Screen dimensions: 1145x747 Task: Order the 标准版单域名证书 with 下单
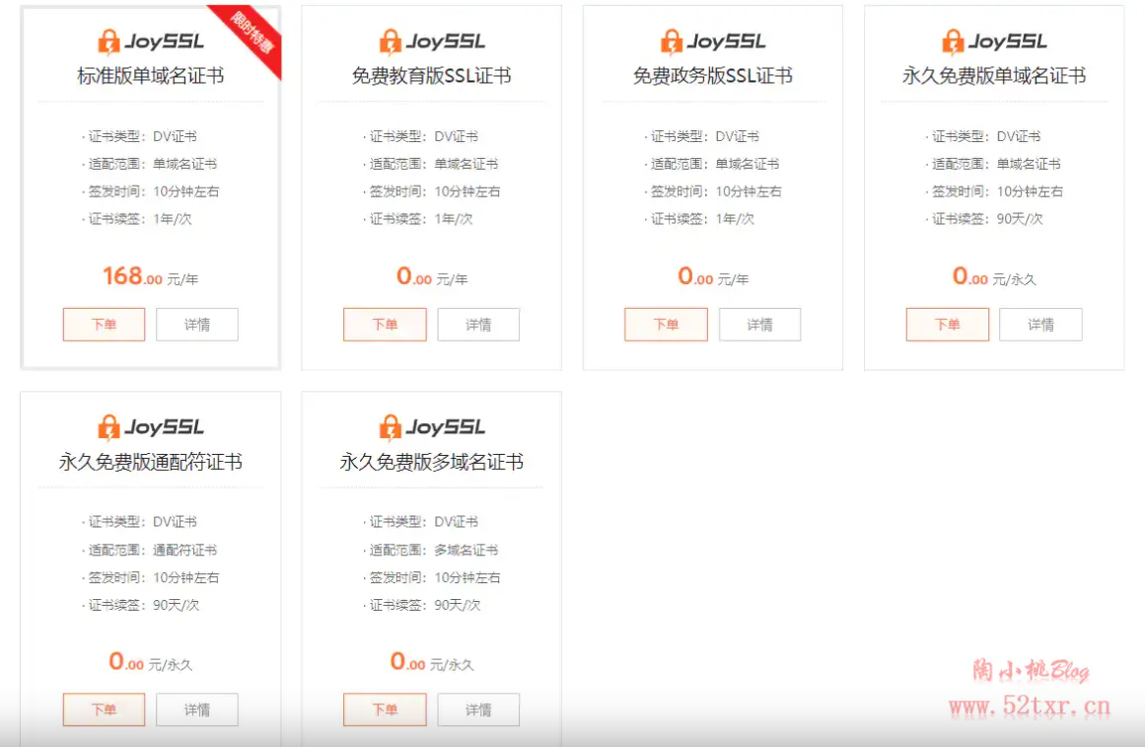(104, 325)
